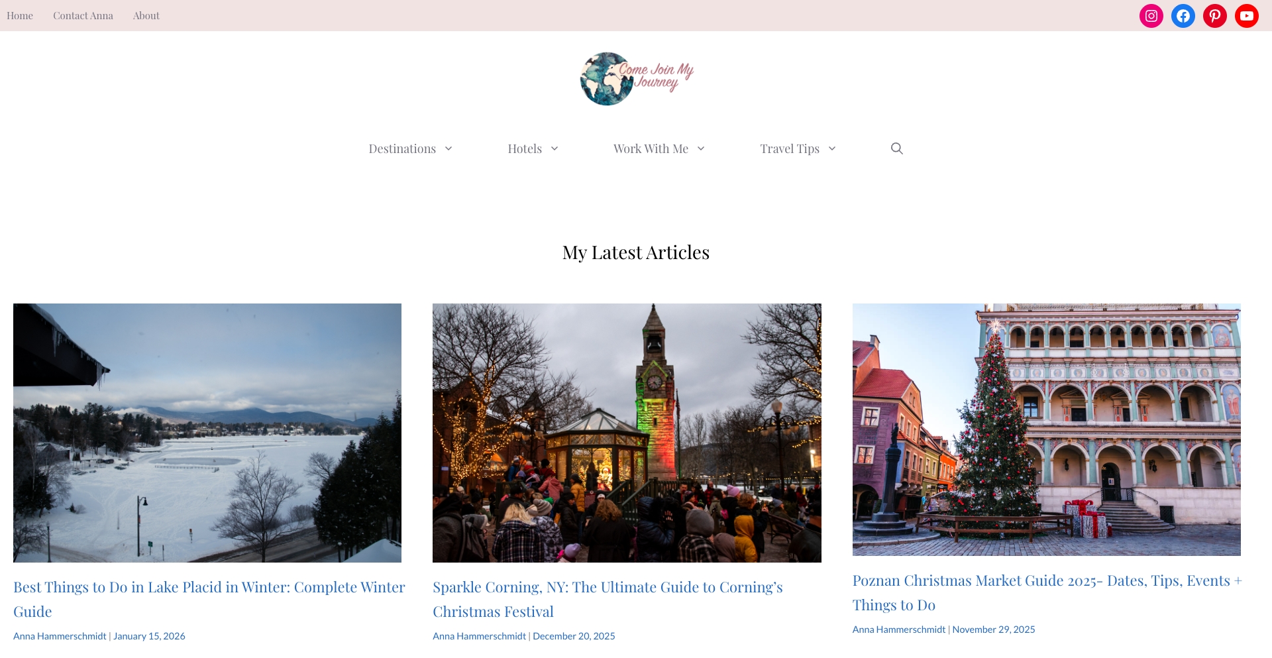Viewport: 1272px width, 658px height.
Task: Open the Instagram social icon
Action: (x=1151, y=15)
